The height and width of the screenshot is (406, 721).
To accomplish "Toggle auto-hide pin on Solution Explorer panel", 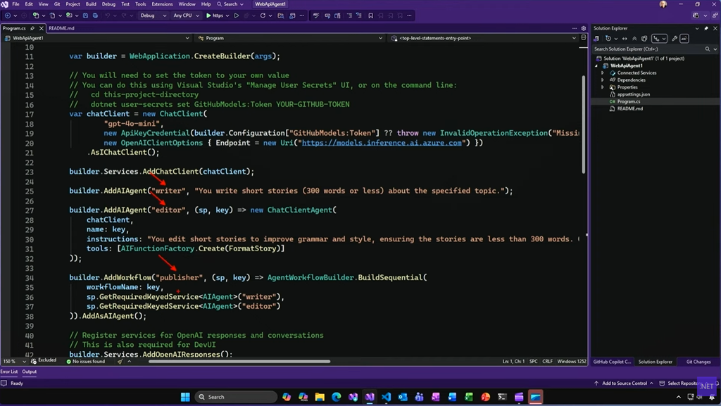I will pos(706,28).
